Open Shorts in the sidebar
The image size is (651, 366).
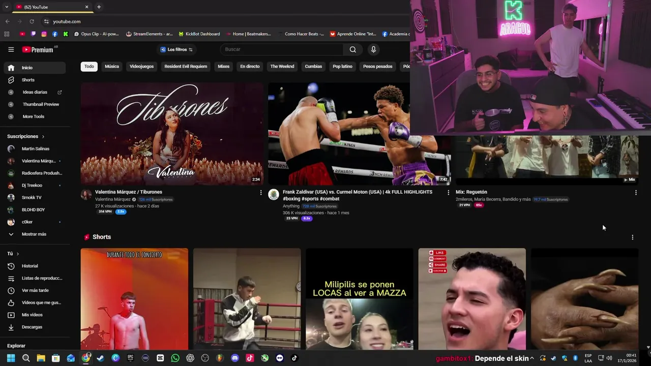pos(35,80)
